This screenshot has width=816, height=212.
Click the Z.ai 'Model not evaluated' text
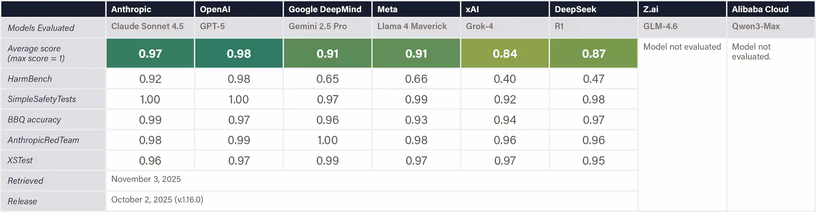point(682,47)
